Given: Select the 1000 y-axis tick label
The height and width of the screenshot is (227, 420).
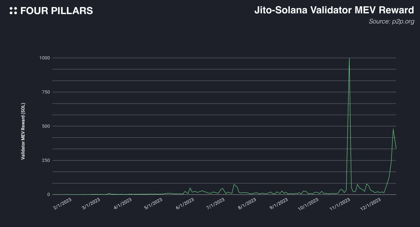Looking at the screenshot, I should tap(44, 58).
